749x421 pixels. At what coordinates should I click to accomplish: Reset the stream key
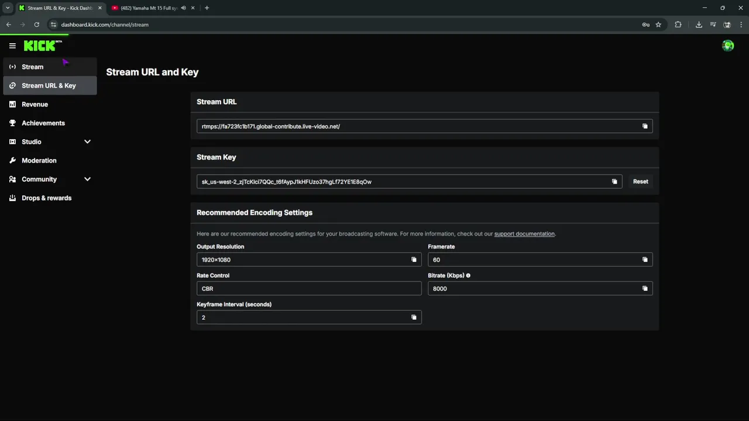coord(640,182)
